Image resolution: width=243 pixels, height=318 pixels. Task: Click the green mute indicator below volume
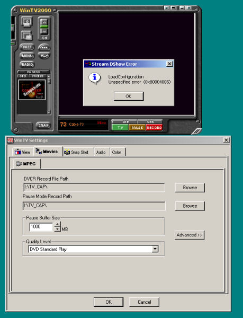pos(13,43)
